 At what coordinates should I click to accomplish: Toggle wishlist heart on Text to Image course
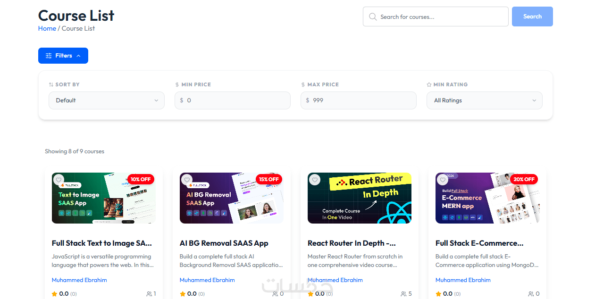tap(59, 180)
